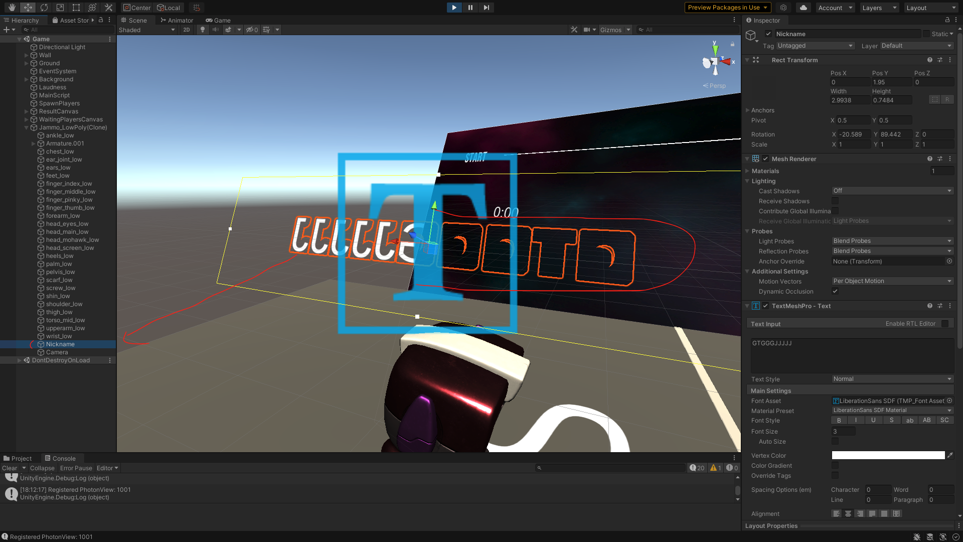
Task: Toggle scene lighting bulb icon
Action: (203, 30)
